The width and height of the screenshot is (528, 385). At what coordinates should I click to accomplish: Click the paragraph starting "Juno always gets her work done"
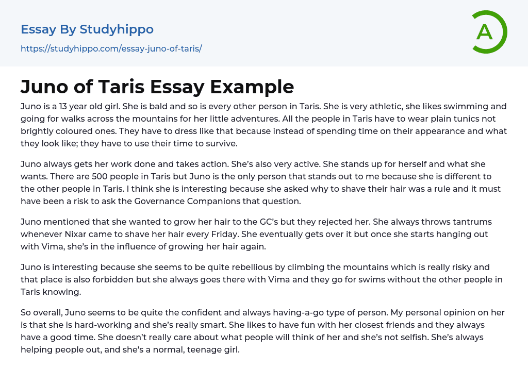263,182
